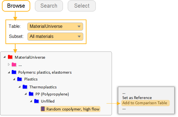Click the PP (Polypropylene) folder icon

click(31, 94)
